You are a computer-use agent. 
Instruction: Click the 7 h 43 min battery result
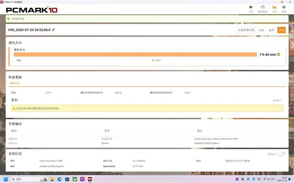click(268, 54)
